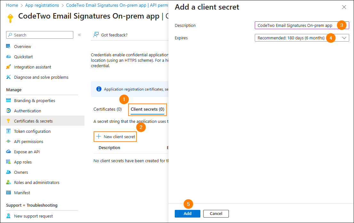This screenshot has height=223, width=354.
Task: Click the Add button
Action: (187, 213)
